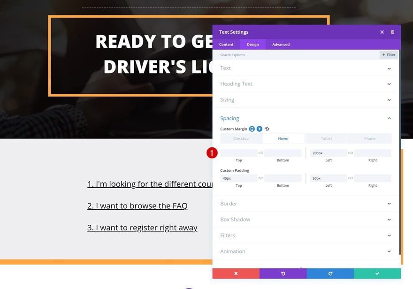This screenshot has width=413, height=289.
Task: Click the hover cursor icon beside Custom Margin
Action: [260, 129]
